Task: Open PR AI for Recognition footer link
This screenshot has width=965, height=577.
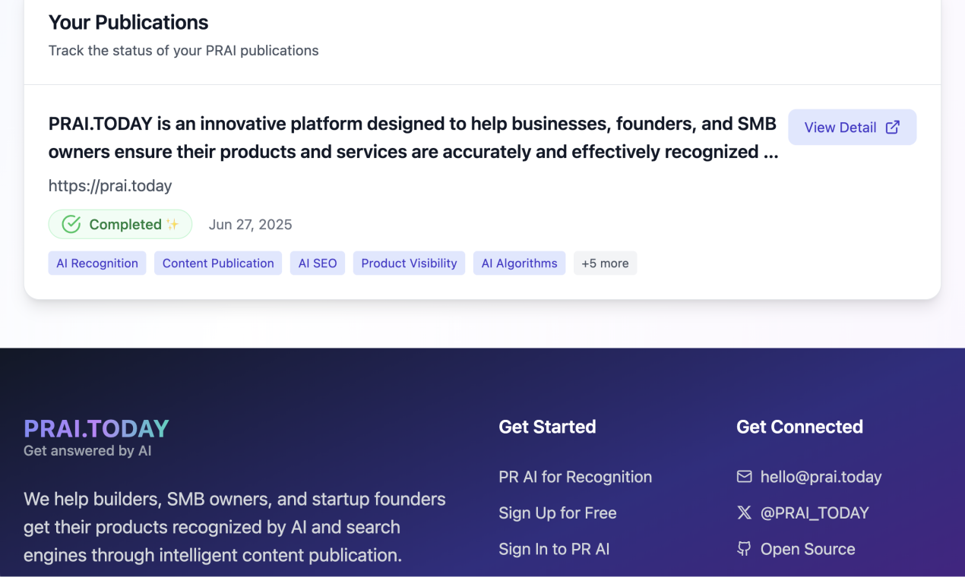Action: 575,477
